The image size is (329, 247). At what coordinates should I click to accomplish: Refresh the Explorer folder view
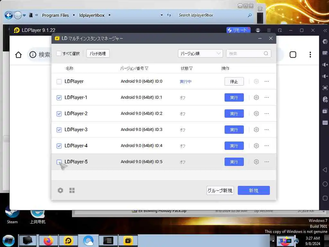169,15
